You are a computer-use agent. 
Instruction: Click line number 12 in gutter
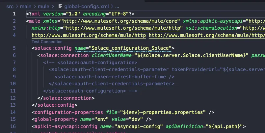pos(13,98)
